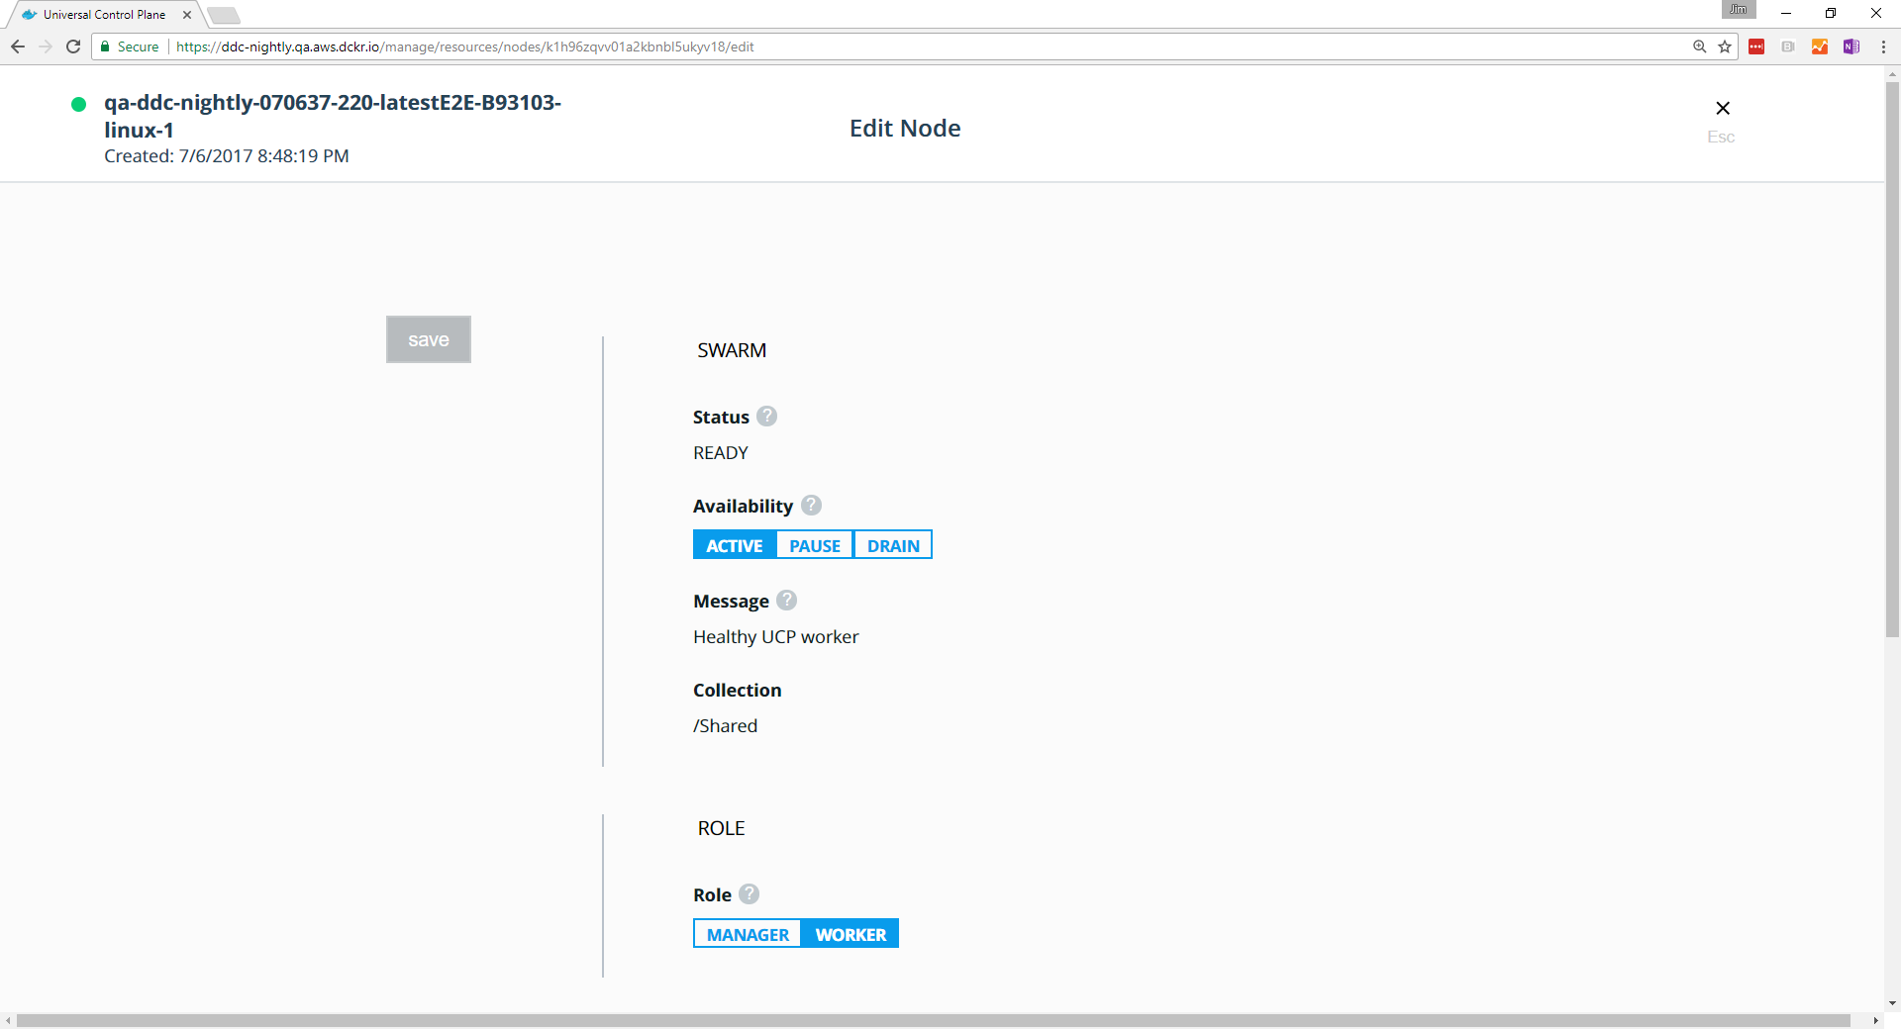The image size is (1901, 1029).
Task: Set availability to ACTIVE
Action: (735, 545)
